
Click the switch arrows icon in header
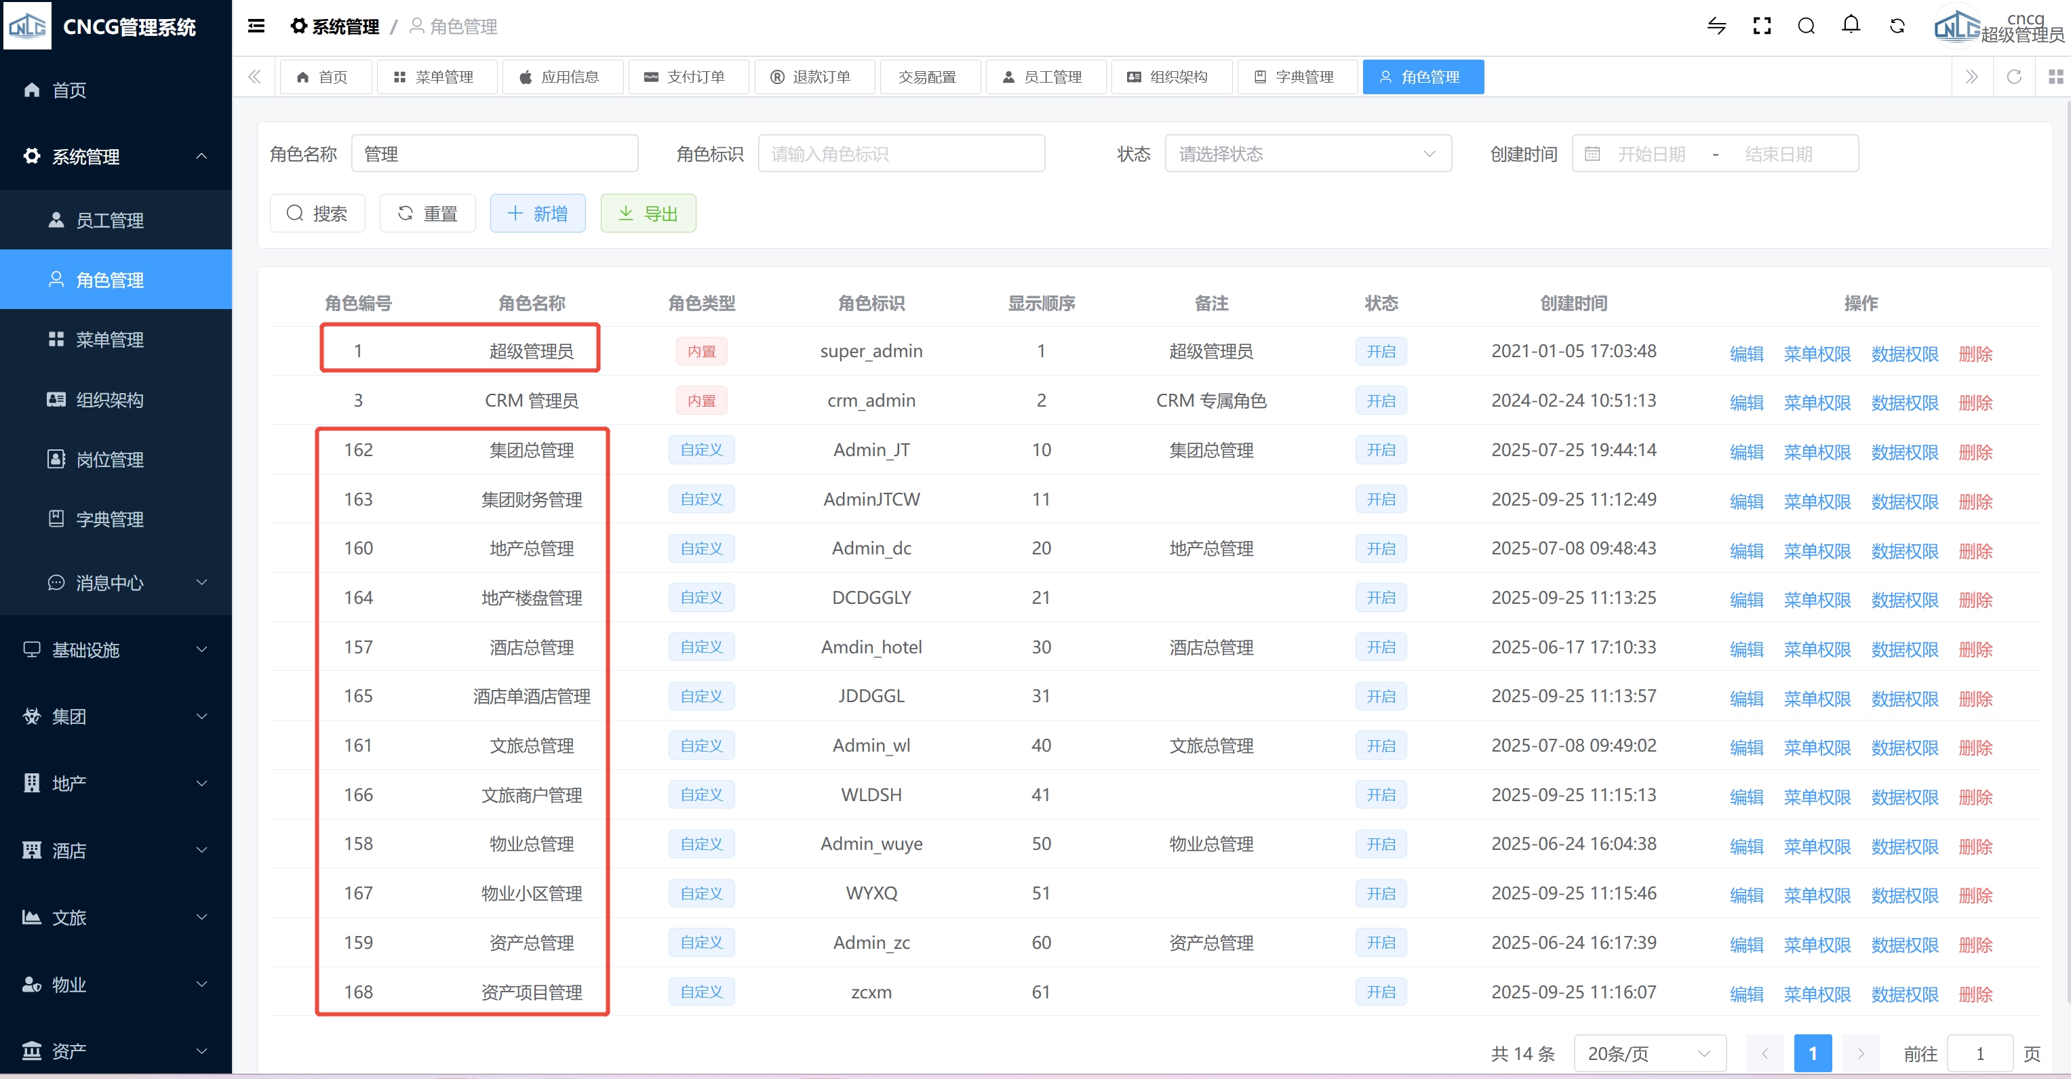1716,26
